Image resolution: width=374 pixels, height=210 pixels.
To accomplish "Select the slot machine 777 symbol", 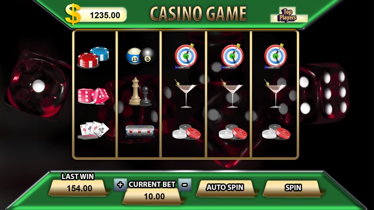I will [x=140, y=131].
